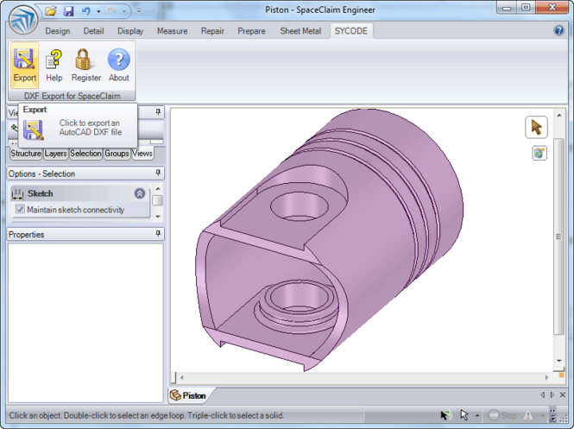The image size is (574, 429).
Task: Open the Views panel tab
Action: click(142, 154)
